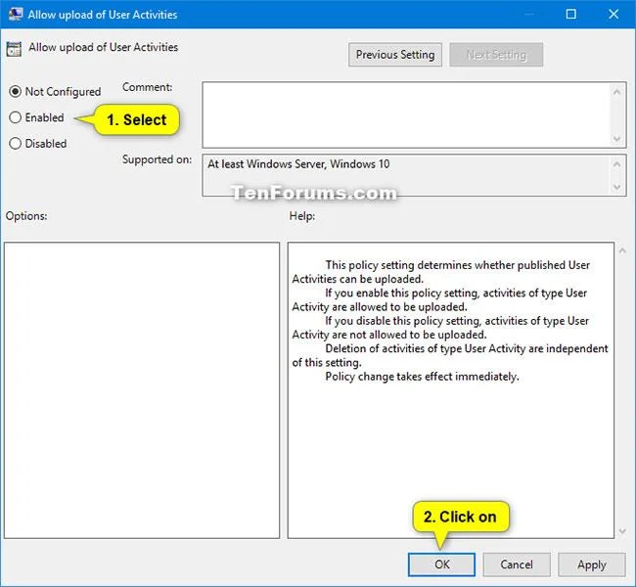Screen dimensions: 636x587
Task: Click the 'Policy change takes effect immediately.' help text
Action: tap(422, 377)
